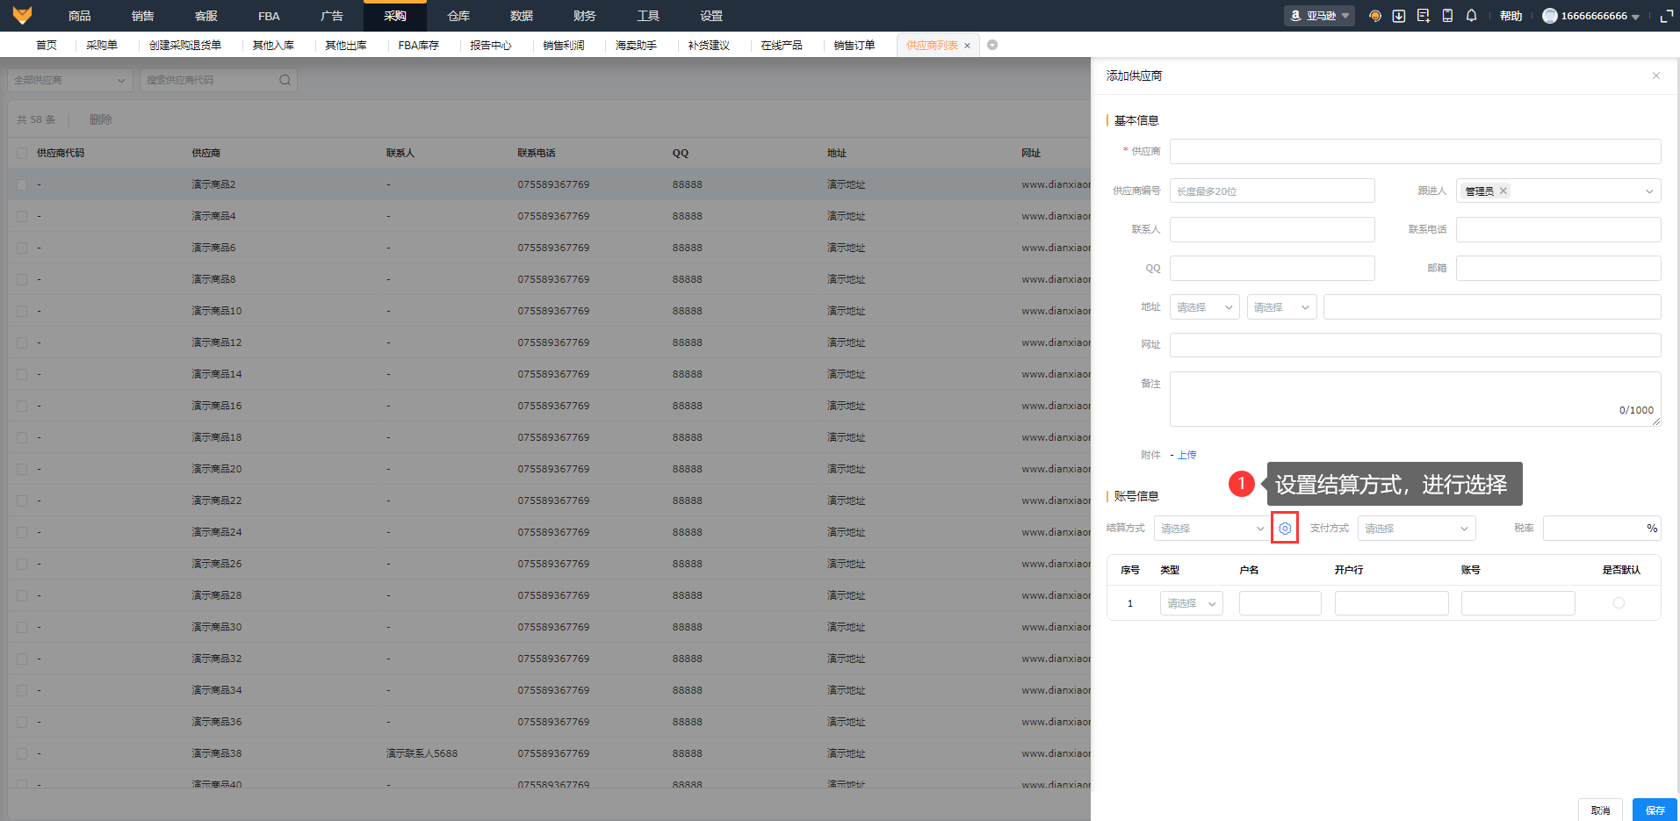Open the 财务 menu

pyautogui.click(x=585, y=16)
